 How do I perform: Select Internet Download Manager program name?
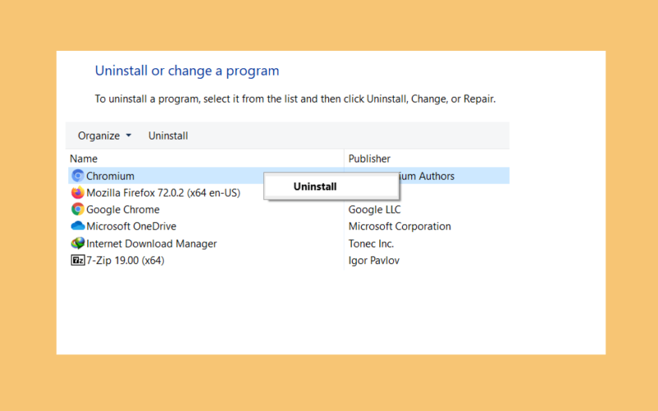151,243
